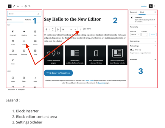
Task: Select the Trust that your editor tile
Action: point(117,55)
